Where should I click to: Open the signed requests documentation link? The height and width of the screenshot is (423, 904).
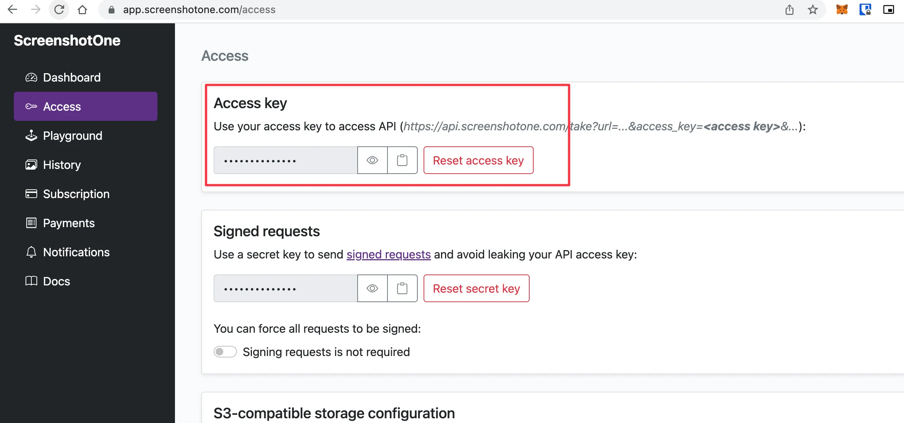click(x=388, y=254)
